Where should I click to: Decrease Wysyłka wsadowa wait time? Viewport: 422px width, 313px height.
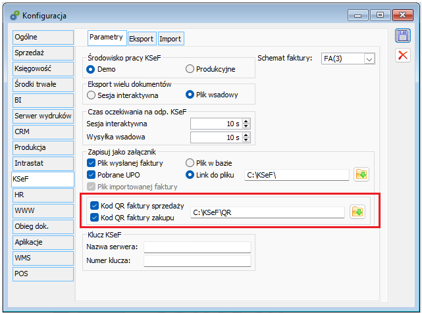pyautogui.click(x=246, y=140)
